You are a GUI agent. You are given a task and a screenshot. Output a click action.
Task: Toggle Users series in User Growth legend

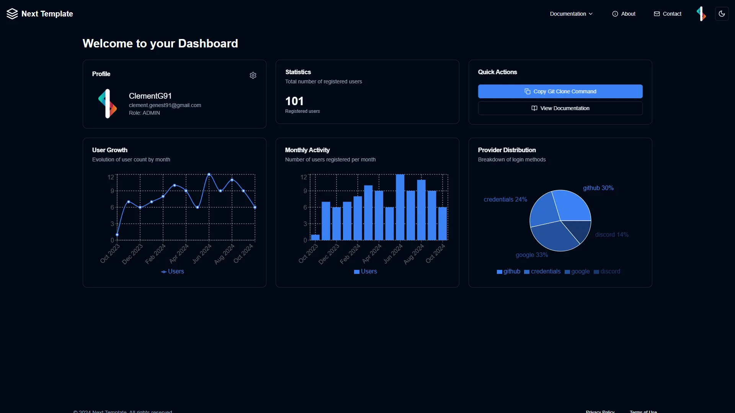(x=173, y=272)
